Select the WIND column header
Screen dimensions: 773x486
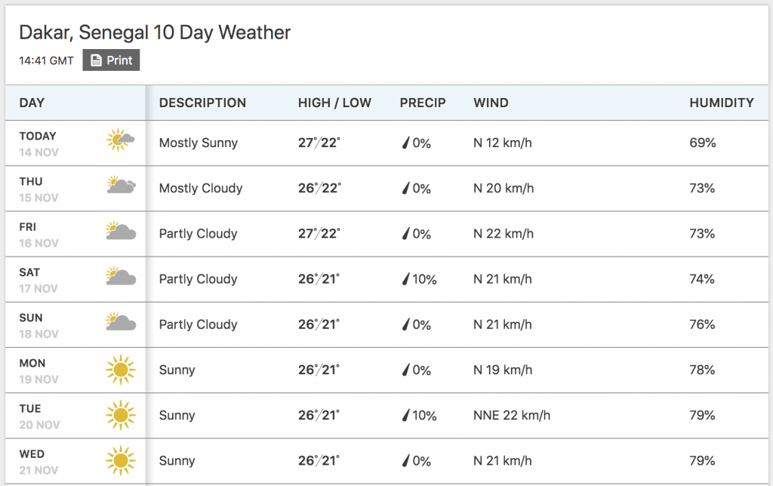(491, 103)
